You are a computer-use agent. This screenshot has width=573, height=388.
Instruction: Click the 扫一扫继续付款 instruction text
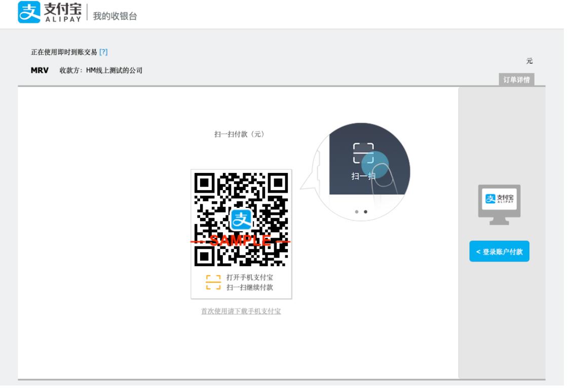point(250,287)
